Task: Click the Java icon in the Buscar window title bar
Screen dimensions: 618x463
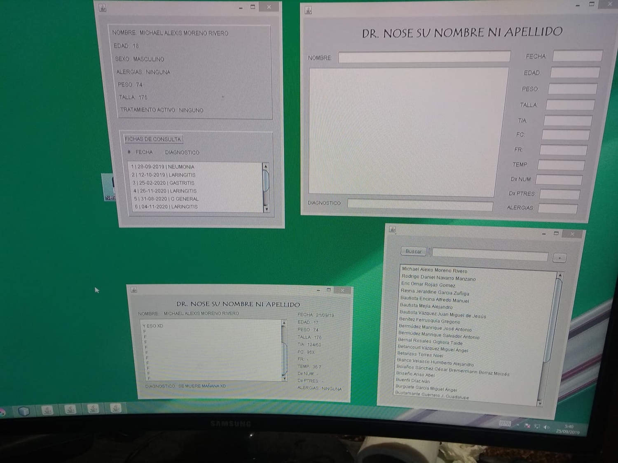Action: [392, 230]
